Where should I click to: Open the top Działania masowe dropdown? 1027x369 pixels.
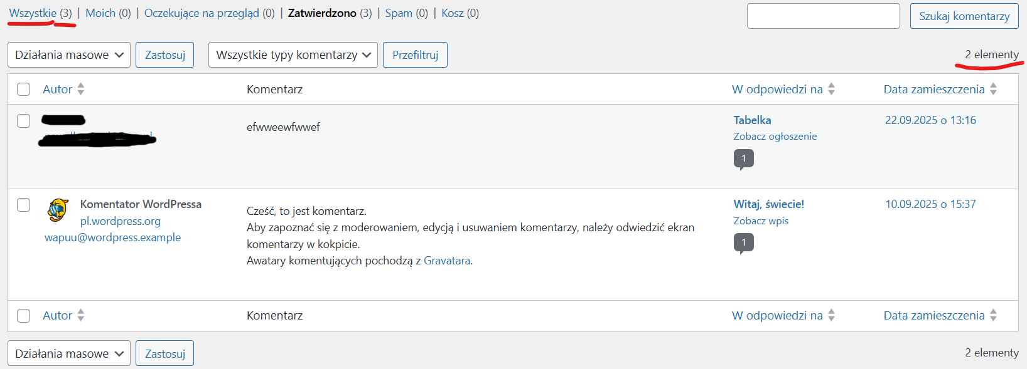pyautogui.click(x=69, y=55)
